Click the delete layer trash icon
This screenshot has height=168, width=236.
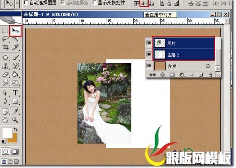coord(211,75)
